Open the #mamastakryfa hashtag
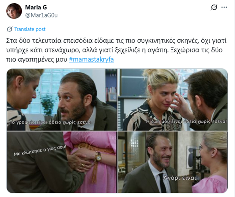Screen dimensions: 235x197 91,59
